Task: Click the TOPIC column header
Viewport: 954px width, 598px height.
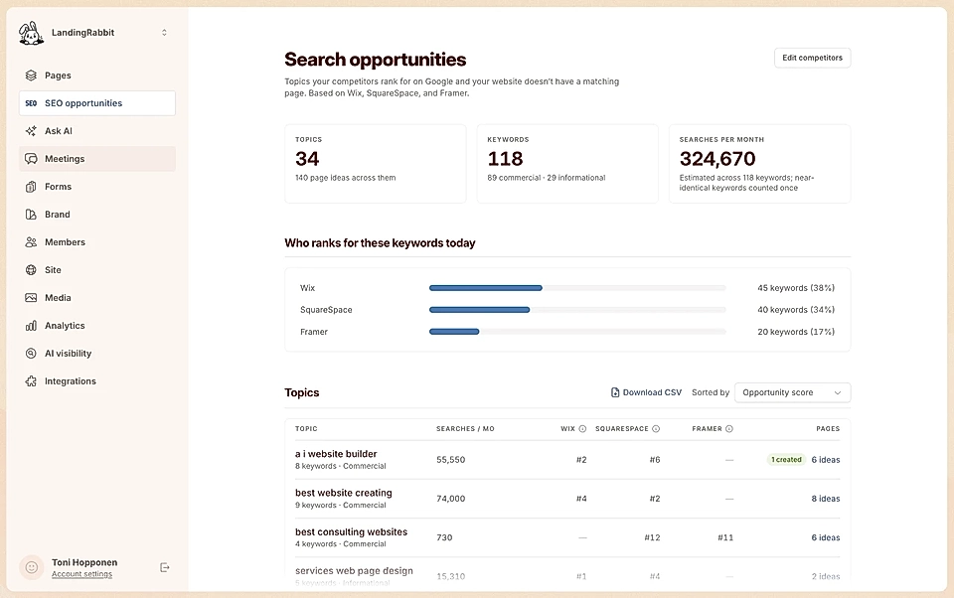Action: pos(306,429)
